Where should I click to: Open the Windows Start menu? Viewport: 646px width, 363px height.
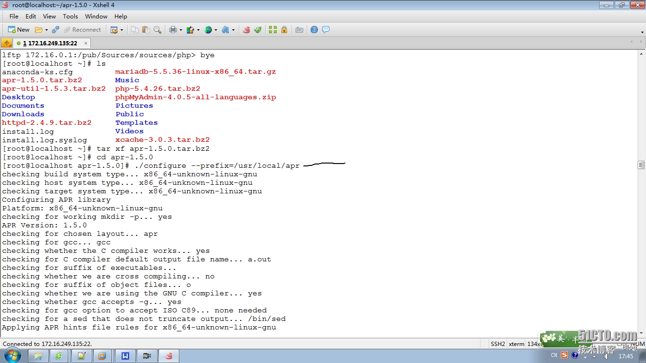coord(12,355)
